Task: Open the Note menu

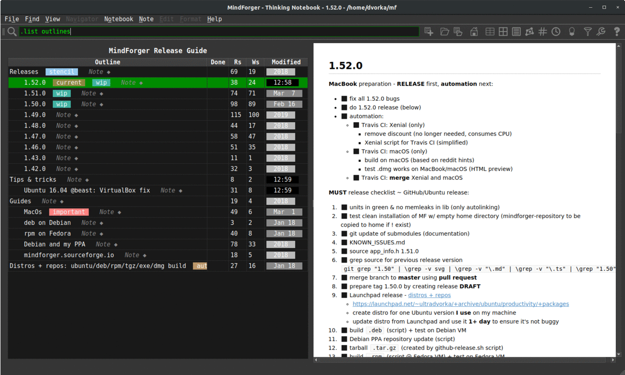Action: pyautogui.click(x=146, y=19)
